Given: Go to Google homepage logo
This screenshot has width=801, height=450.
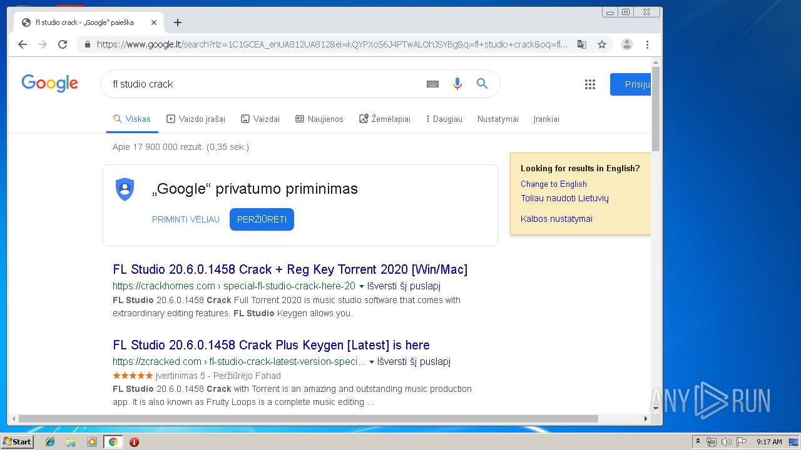Looking at the screenshot, I should [x=49, y=84].
